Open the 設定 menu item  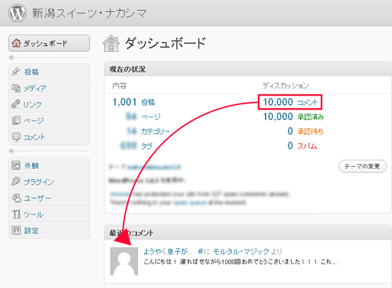31,231
